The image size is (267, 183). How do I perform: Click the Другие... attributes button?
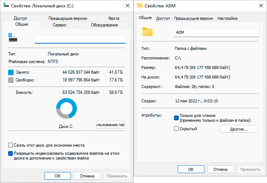pyautogui.click(x=239, y=129)
